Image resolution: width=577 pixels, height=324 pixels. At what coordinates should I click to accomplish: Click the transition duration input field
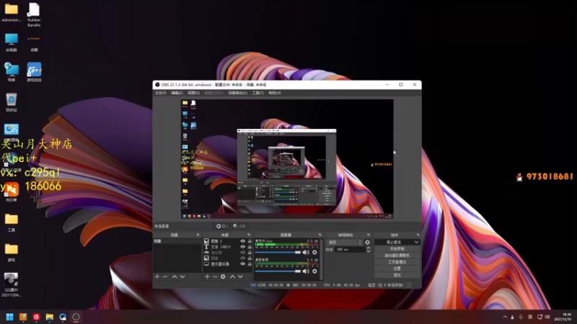coord(350,249)
